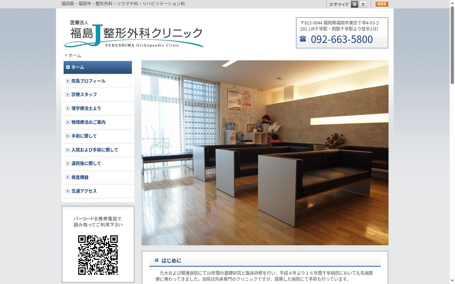Click the arrow icon in the active ホーム item
This screenshot has height=284, width=455.
(68, 67)
